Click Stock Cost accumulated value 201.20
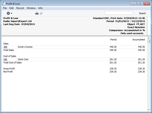The width and height of the screenshot is (152, 113). (x=141, y=59)
